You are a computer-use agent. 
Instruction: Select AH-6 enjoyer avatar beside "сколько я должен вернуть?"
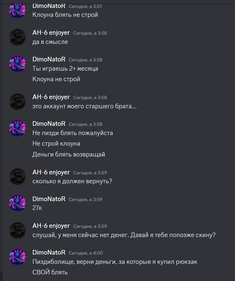tap(18, 177)
